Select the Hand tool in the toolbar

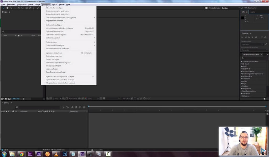(7, 8)
